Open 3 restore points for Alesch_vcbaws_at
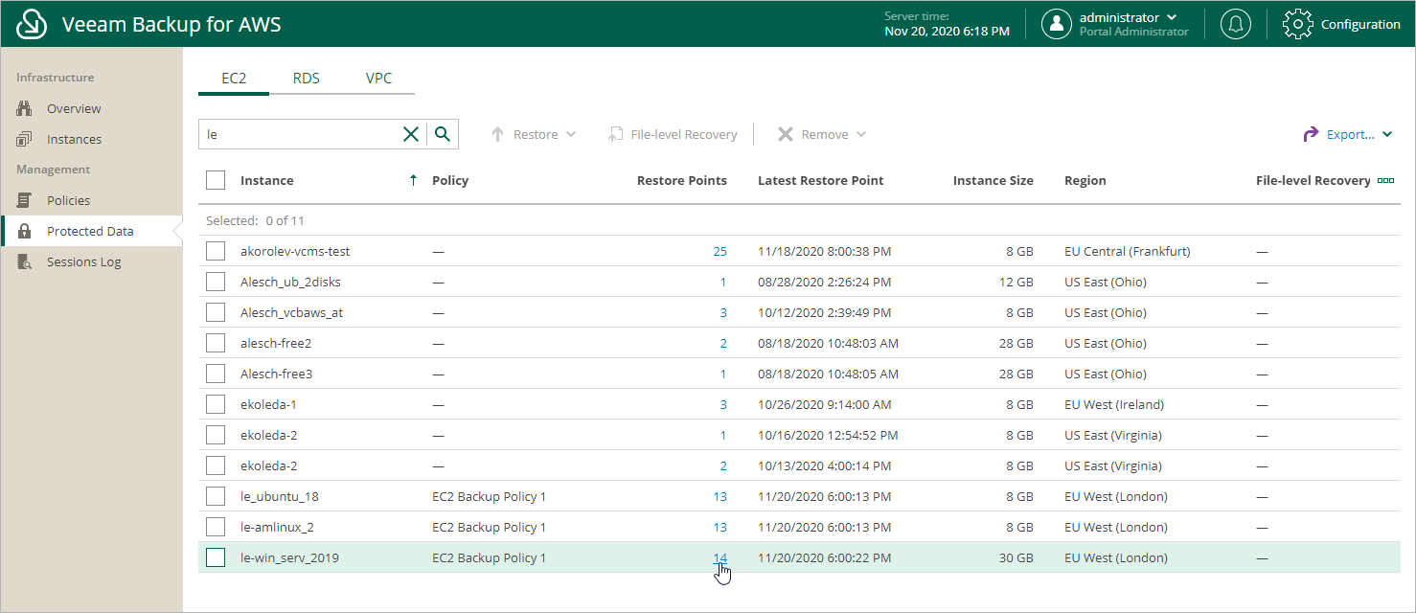1416x613 pixels. 723,312
